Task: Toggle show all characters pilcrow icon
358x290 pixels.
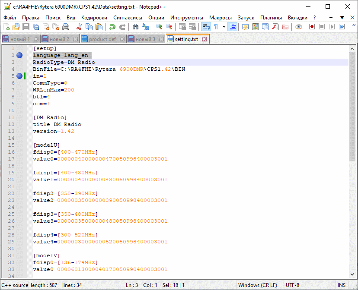Action: pos(216,27)
